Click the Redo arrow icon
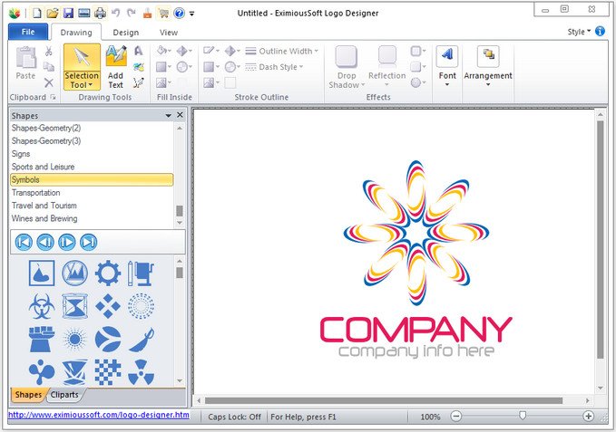 [132, 13]
